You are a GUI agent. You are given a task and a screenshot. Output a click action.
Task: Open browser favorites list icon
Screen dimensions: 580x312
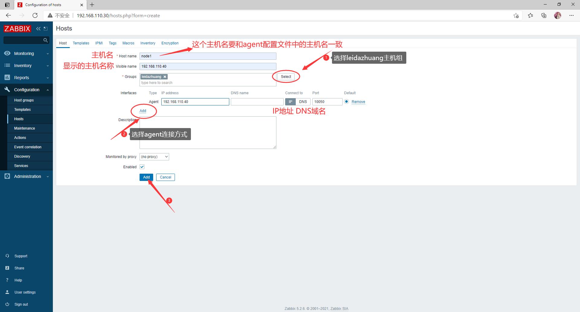pos(530,15)
